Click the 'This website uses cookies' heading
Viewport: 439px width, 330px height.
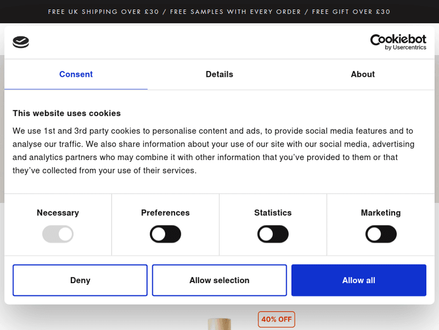(67, 113)
